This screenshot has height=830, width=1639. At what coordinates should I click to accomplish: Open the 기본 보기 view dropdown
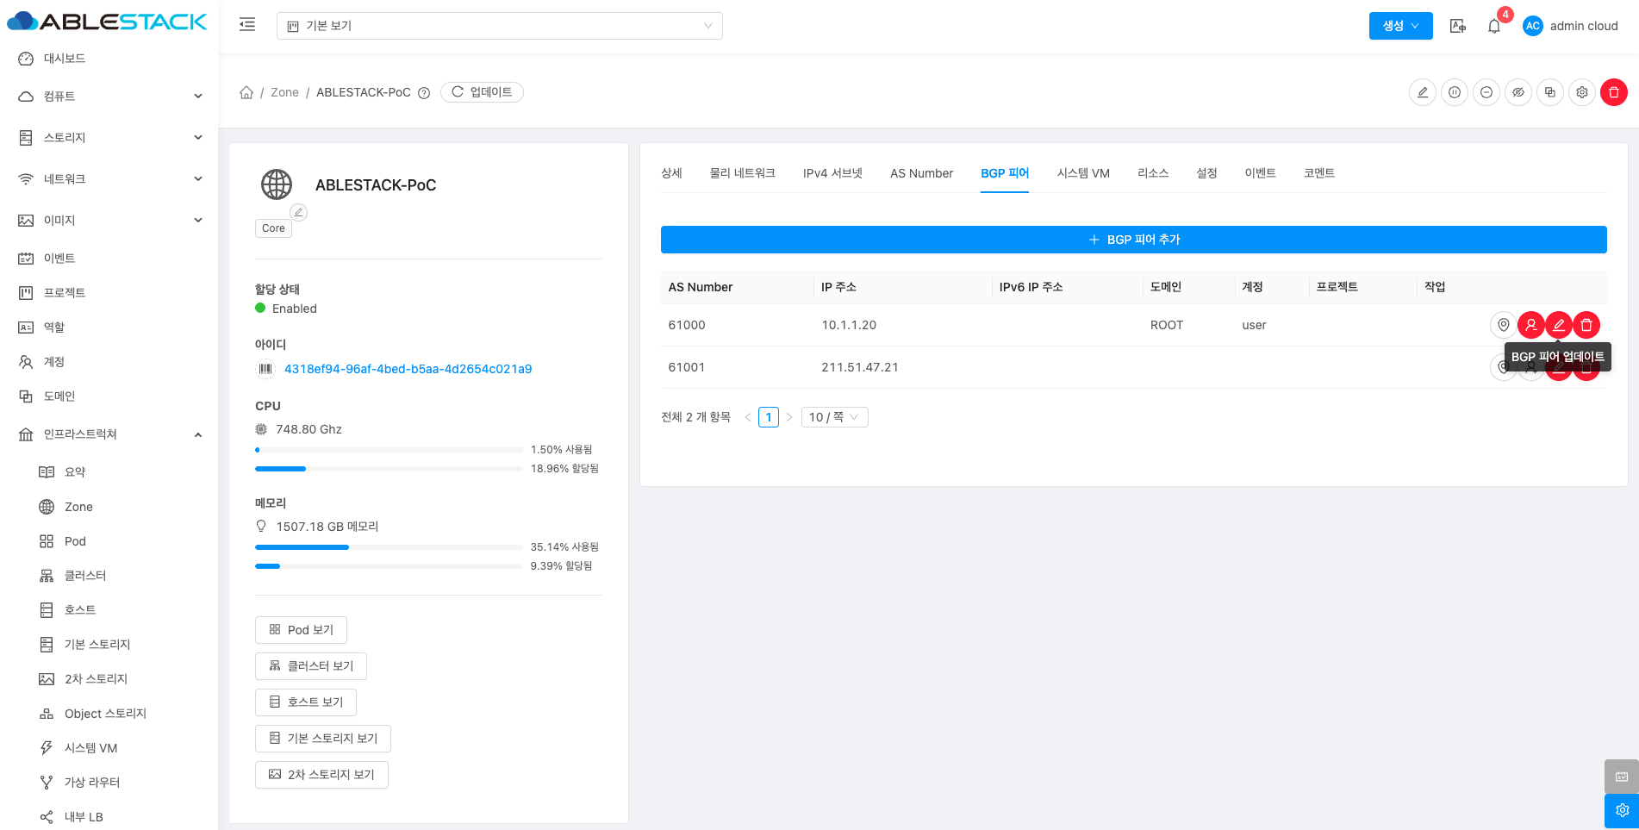click(499, 26)
